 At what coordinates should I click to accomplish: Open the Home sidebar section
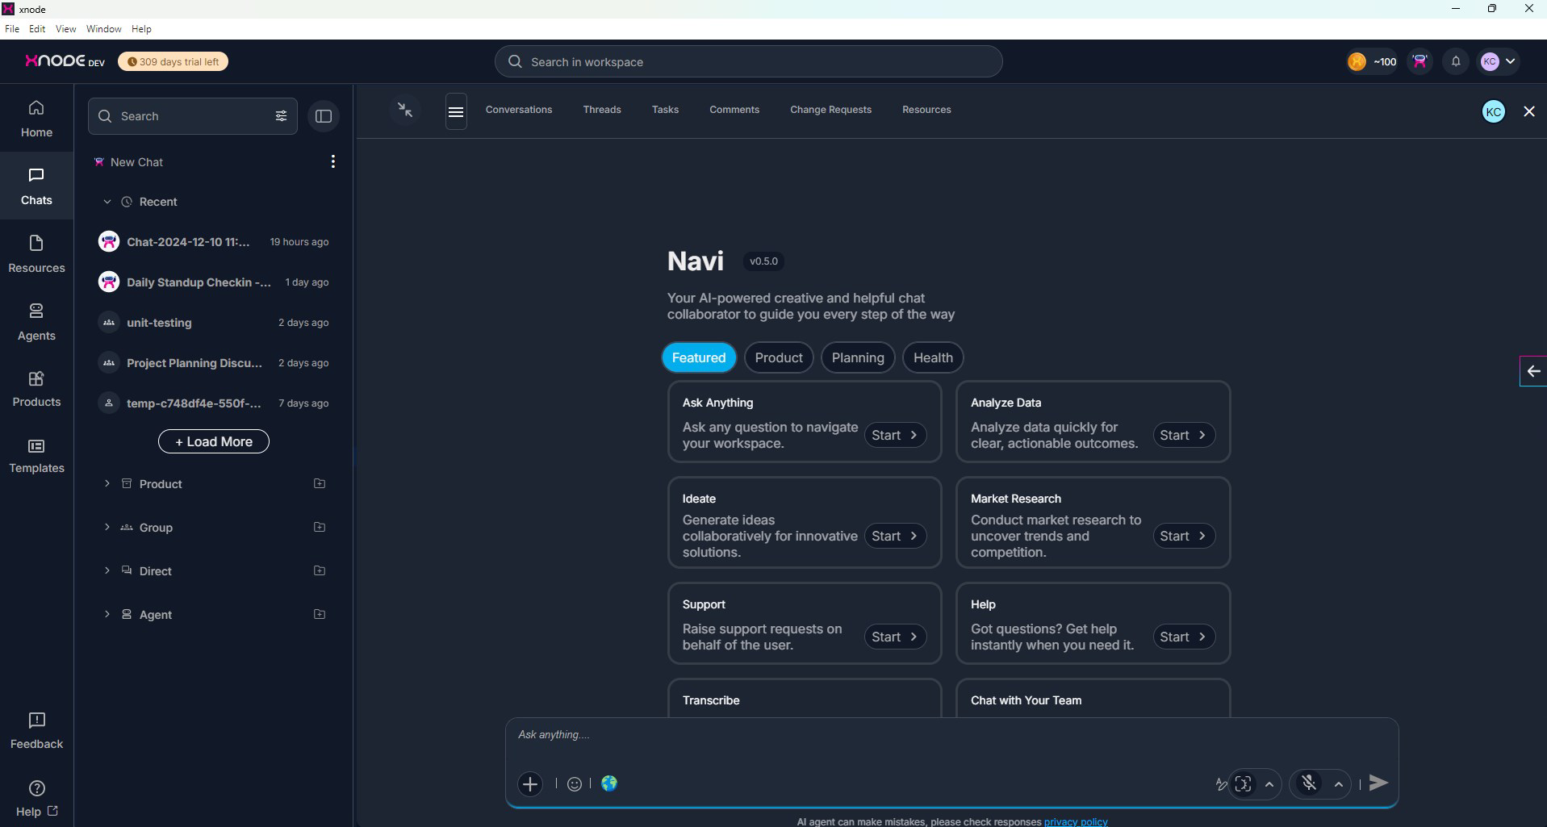point(36,119)
